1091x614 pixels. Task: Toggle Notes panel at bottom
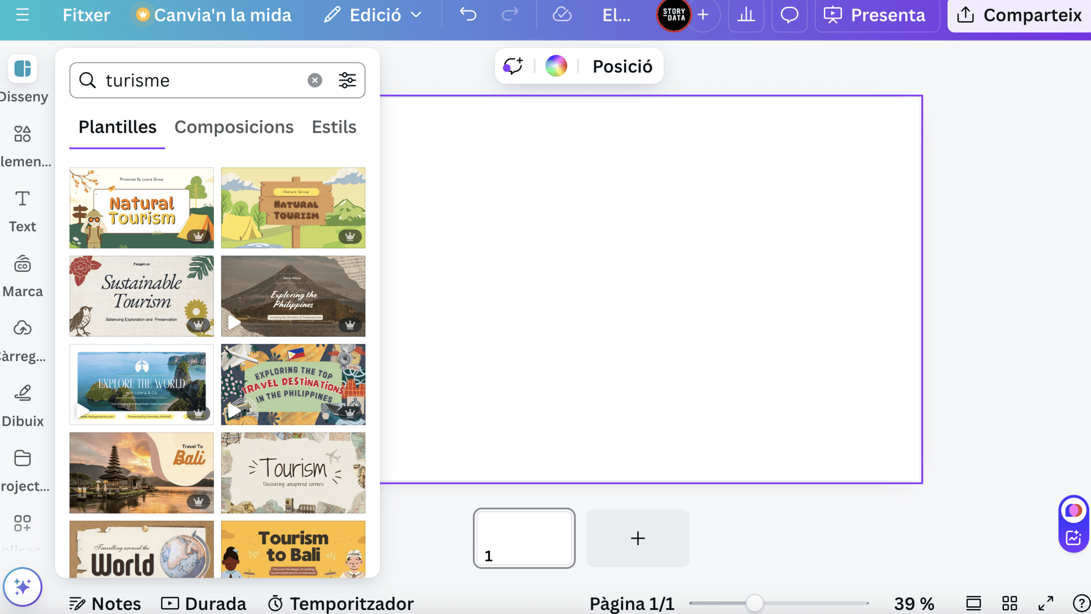(x=105, y=604)
